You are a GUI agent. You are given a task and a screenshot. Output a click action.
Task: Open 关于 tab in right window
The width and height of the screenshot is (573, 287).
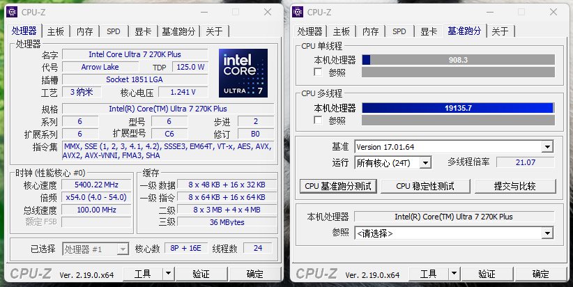[x=500, y=32]
